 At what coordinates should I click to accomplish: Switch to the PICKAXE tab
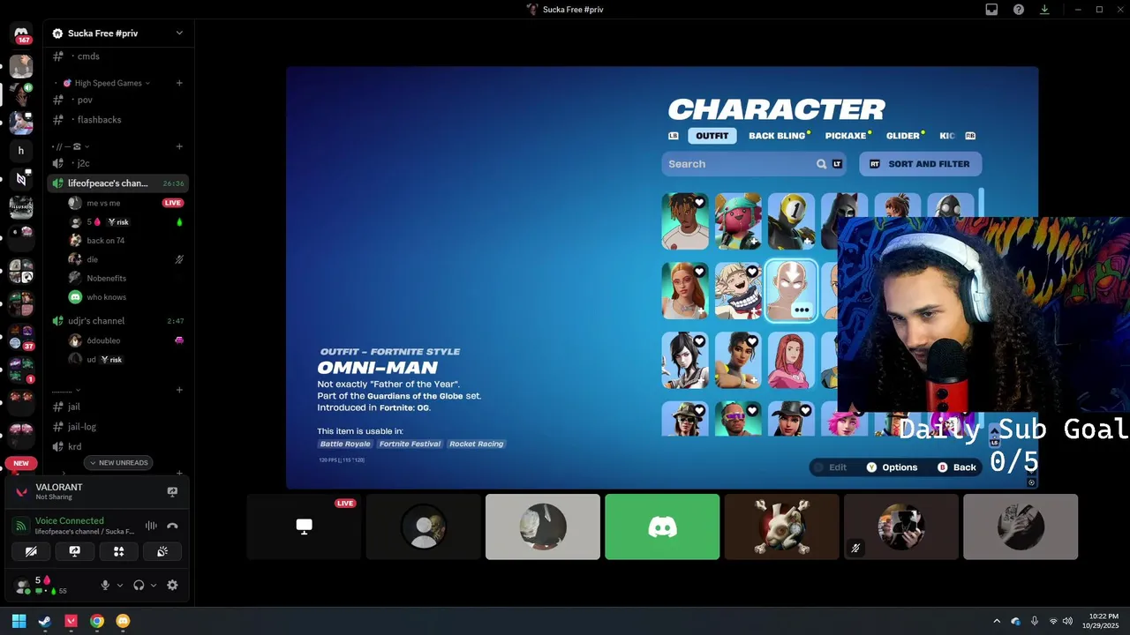point(846,136)
